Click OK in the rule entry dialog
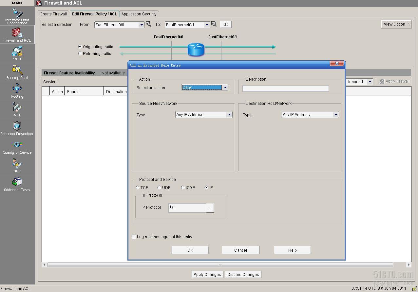 click(x=190, y=250)
